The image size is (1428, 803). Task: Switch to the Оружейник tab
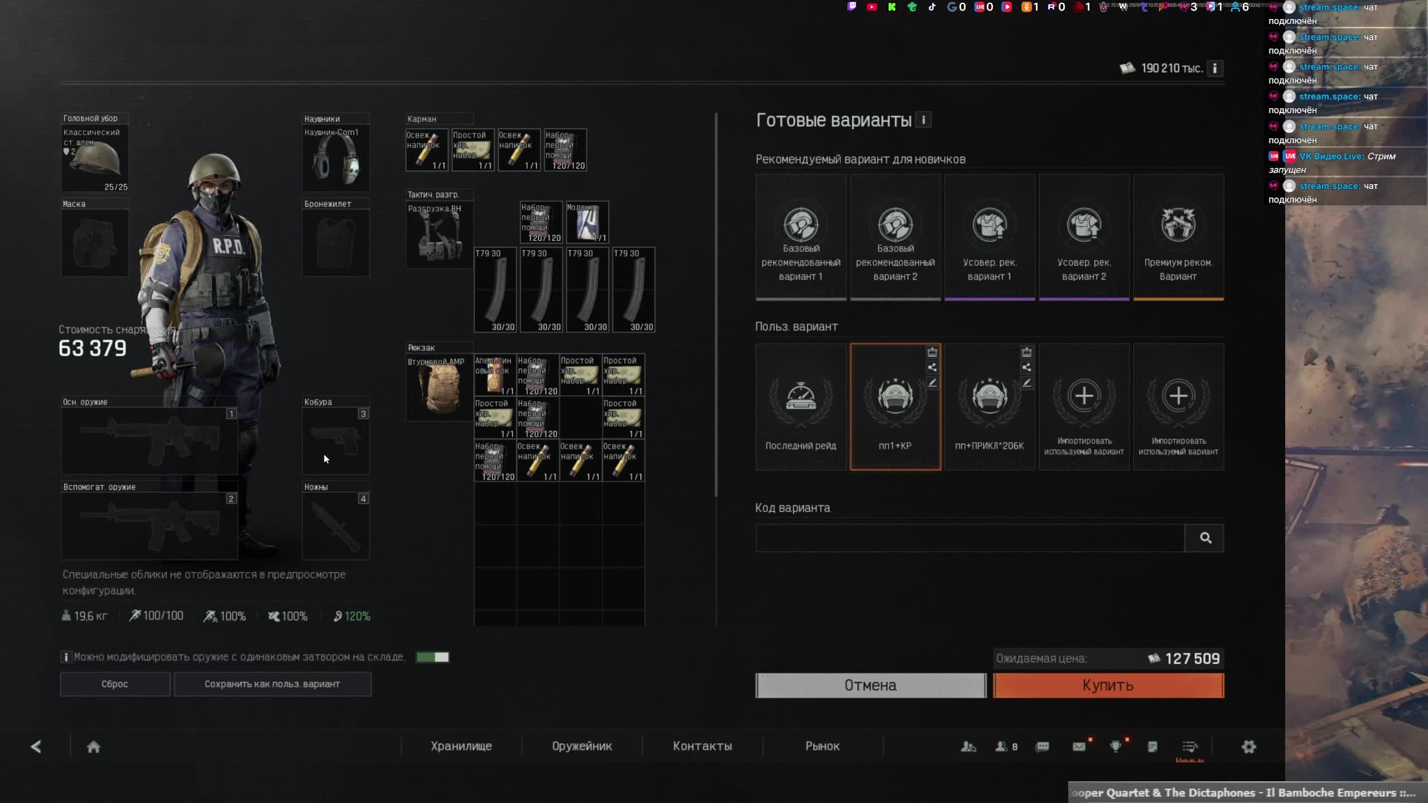point(582,746)
